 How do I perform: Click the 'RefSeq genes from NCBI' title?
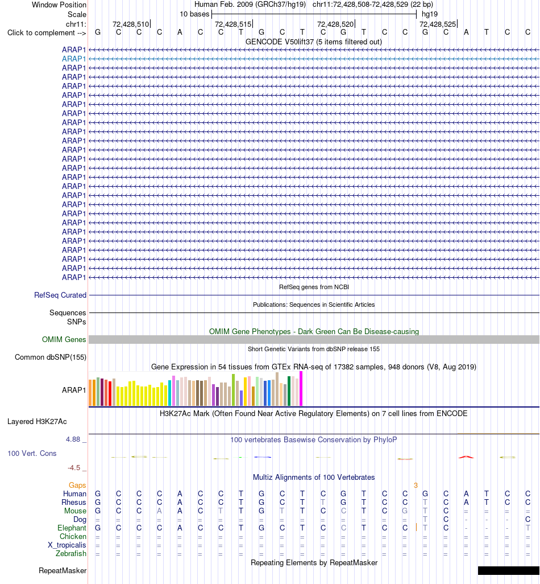tap(314, 287)
